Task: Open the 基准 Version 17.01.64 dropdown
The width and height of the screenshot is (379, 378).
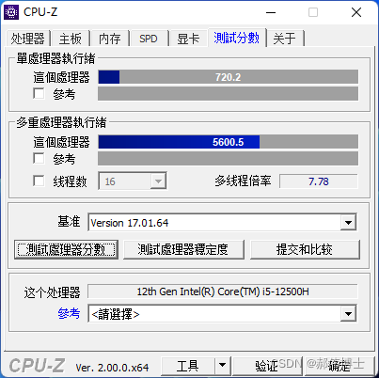Action: (348, 223)
